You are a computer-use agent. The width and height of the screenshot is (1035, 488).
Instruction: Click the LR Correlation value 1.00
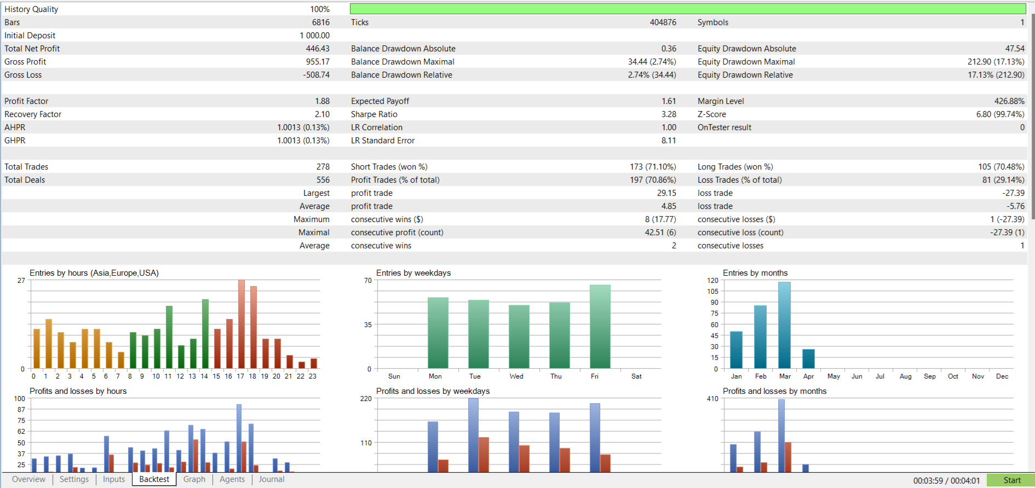669,127
